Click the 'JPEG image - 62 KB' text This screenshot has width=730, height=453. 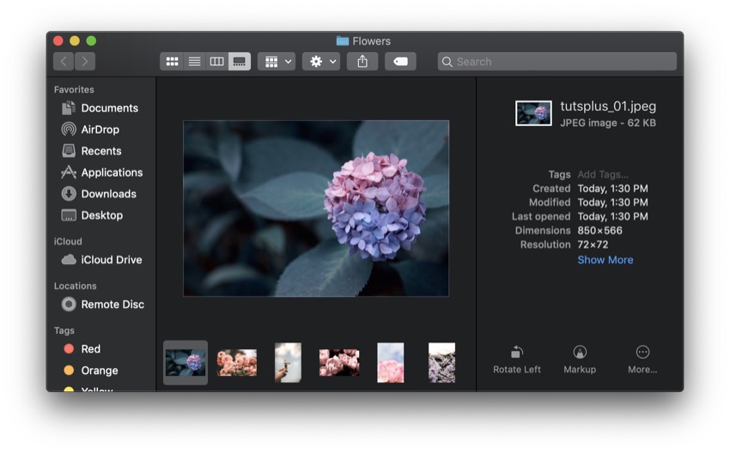(608, 123)
